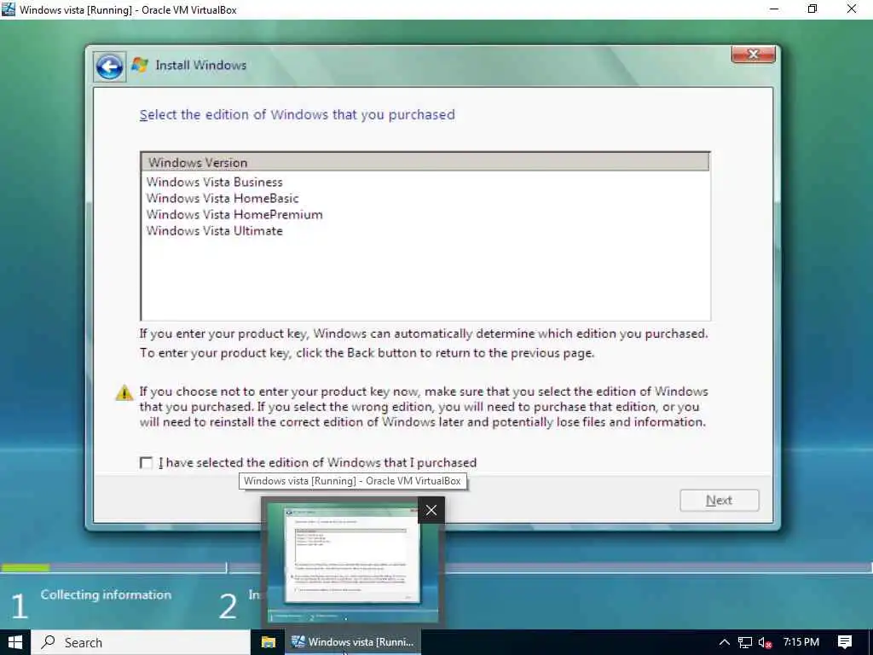Click the yellow warning triangle icon
This screenshot has width=873, height=655.
click(124, 392)
